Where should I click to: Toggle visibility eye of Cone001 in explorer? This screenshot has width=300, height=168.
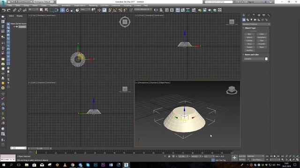pyautogui.click(x=14, y=27)
